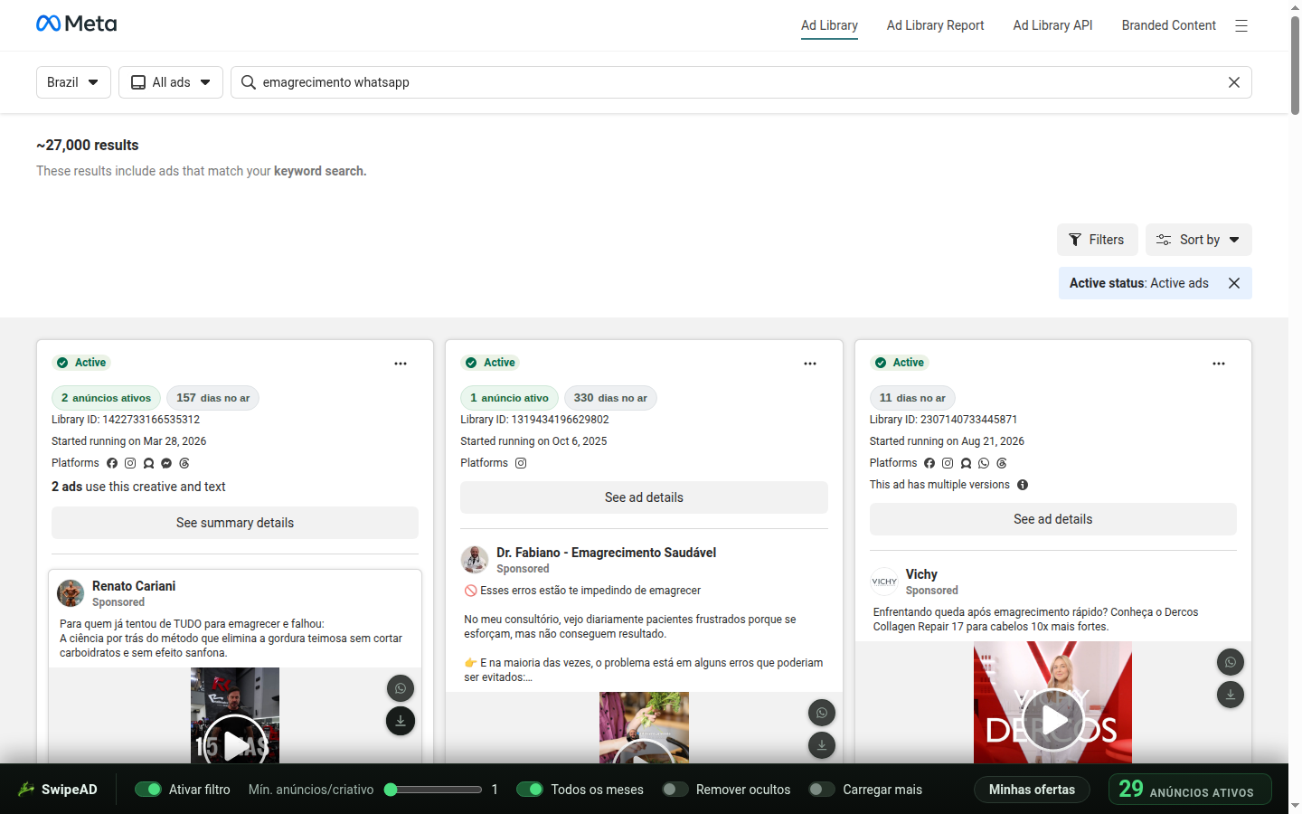The width and height of the screenshot is (1302, 814).
Task: Expand the Sort by dropdown
Action: pyautogui.click(x=1199, y=240)
